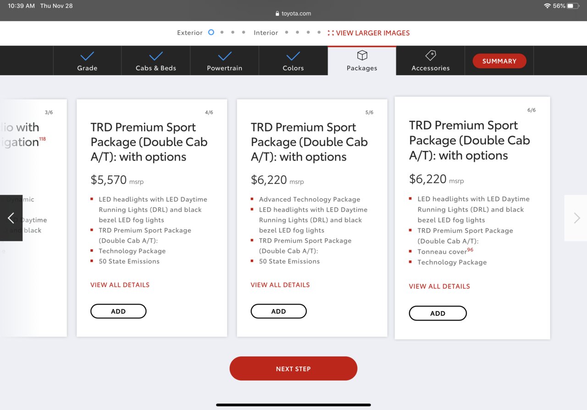
Task: Select the Packages tab with box icon
Action: (x=362, y=61)
